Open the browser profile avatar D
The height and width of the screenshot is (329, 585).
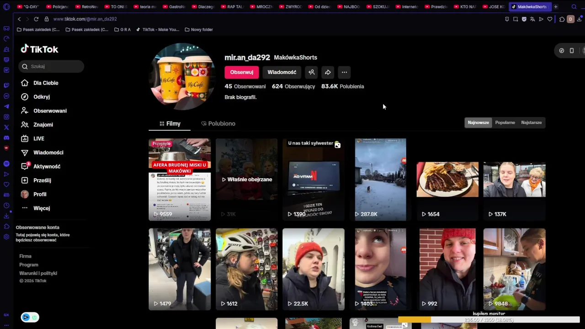tap(570, 19)
